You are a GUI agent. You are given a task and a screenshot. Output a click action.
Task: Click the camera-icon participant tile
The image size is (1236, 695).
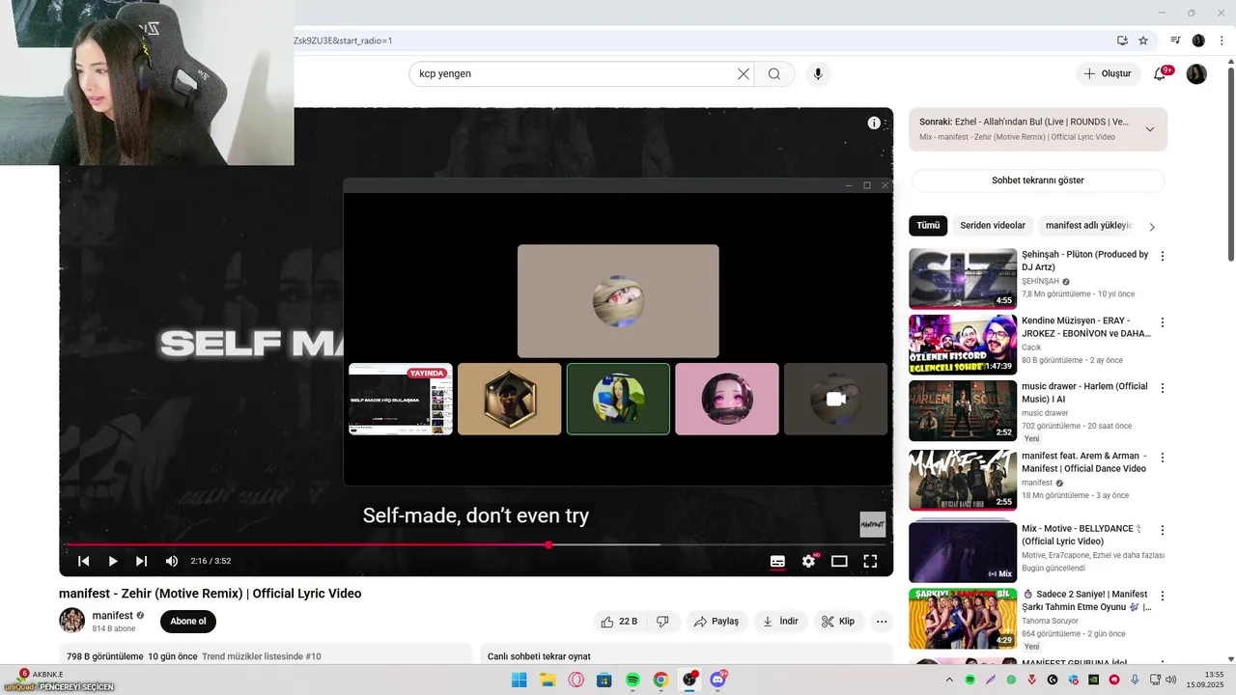click(x=836, y=399)
